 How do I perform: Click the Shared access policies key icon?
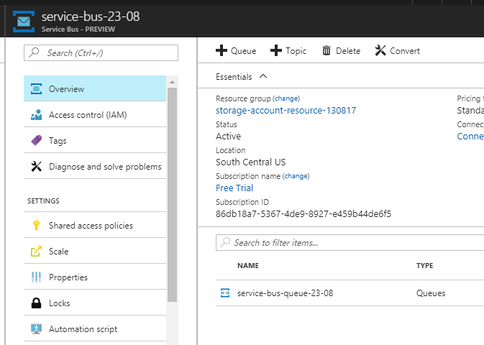click(36, 226)
